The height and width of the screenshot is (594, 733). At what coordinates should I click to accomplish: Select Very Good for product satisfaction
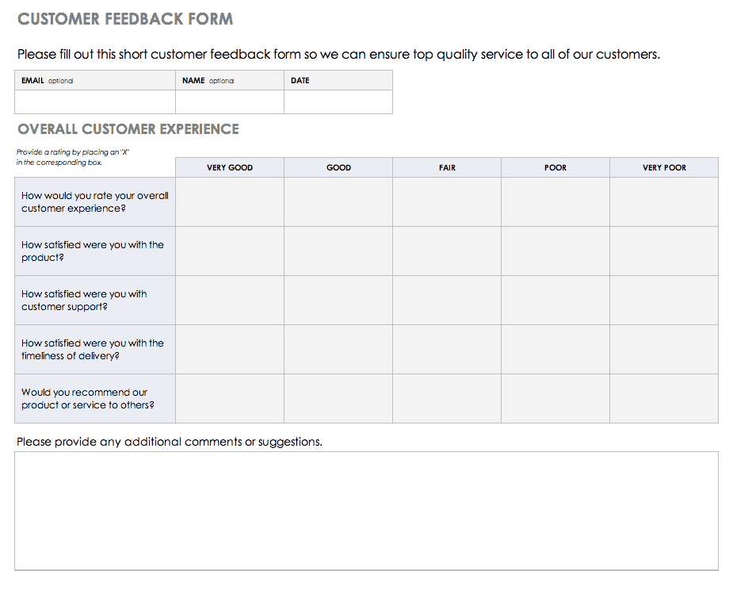click(230, 251)
